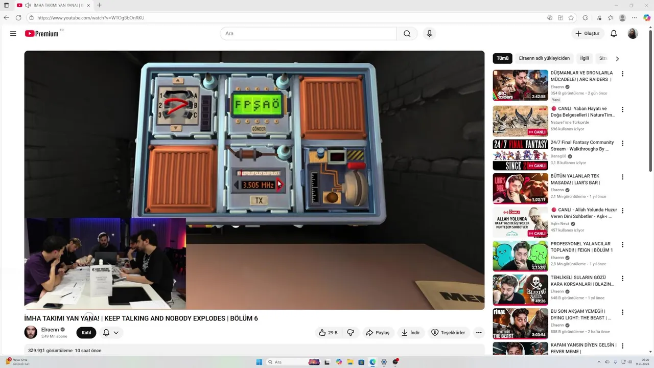Open more actions three-dot menu under video
This screenshot has width=654, height=368.
479,333
